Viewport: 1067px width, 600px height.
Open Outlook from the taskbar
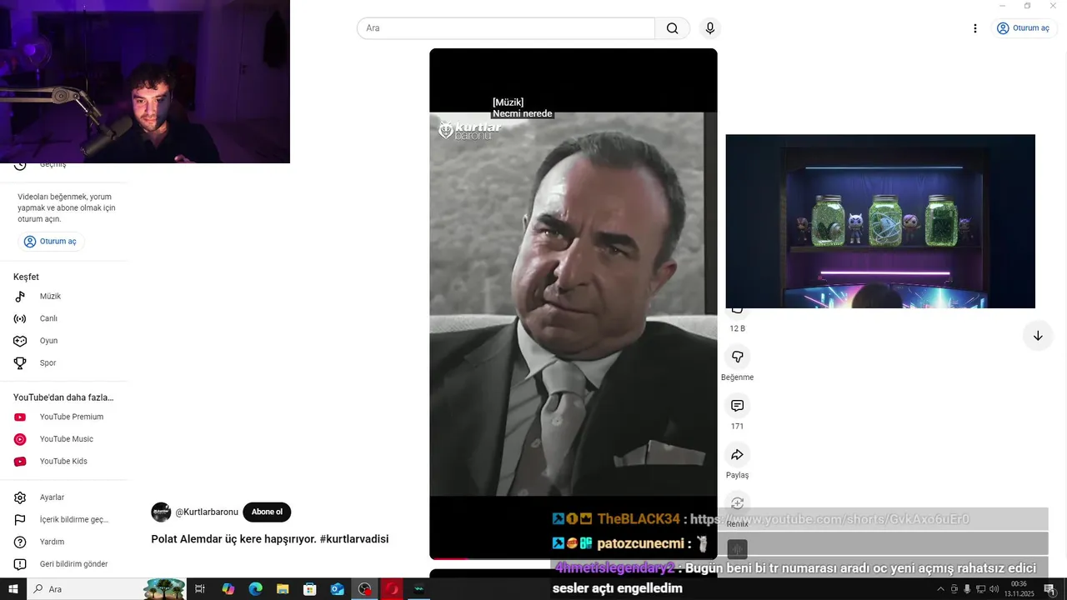coord(337,589)
